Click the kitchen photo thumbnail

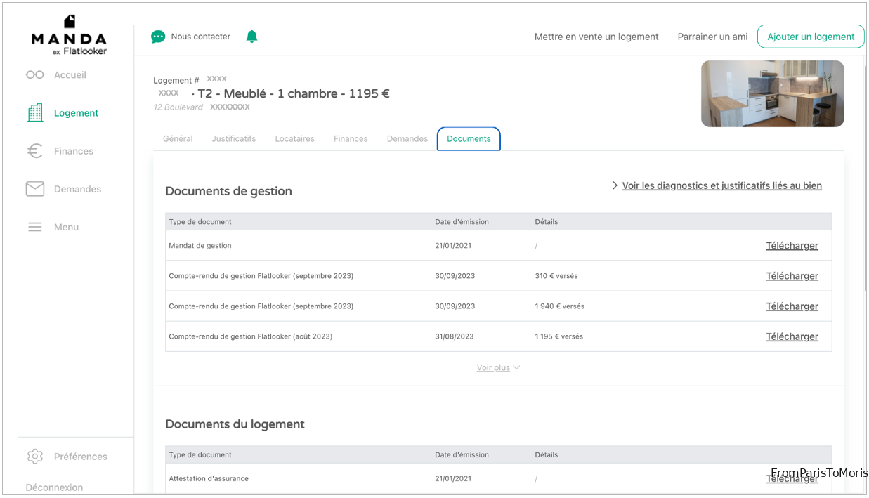coord(772,93)
